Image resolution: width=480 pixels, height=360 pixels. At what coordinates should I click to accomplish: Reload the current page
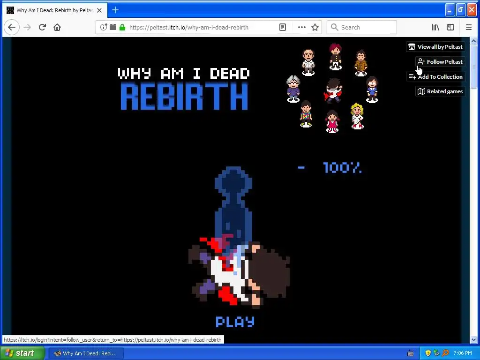(x=42, y=27)
